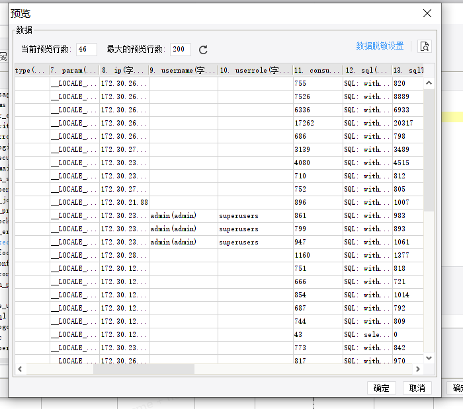Click superusers in the row with 893

[255, 229]
